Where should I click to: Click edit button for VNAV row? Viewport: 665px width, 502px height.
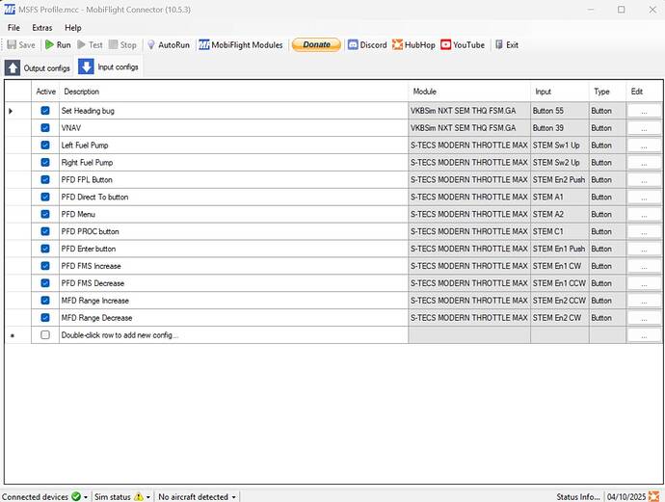644,128
